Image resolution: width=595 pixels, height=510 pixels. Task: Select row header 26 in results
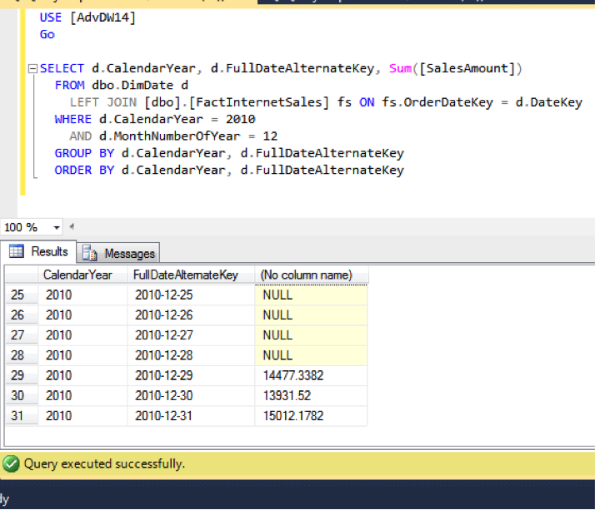coord(22,314)
